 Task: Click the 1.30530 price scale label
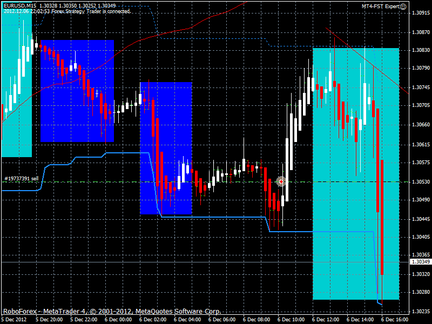420,182
